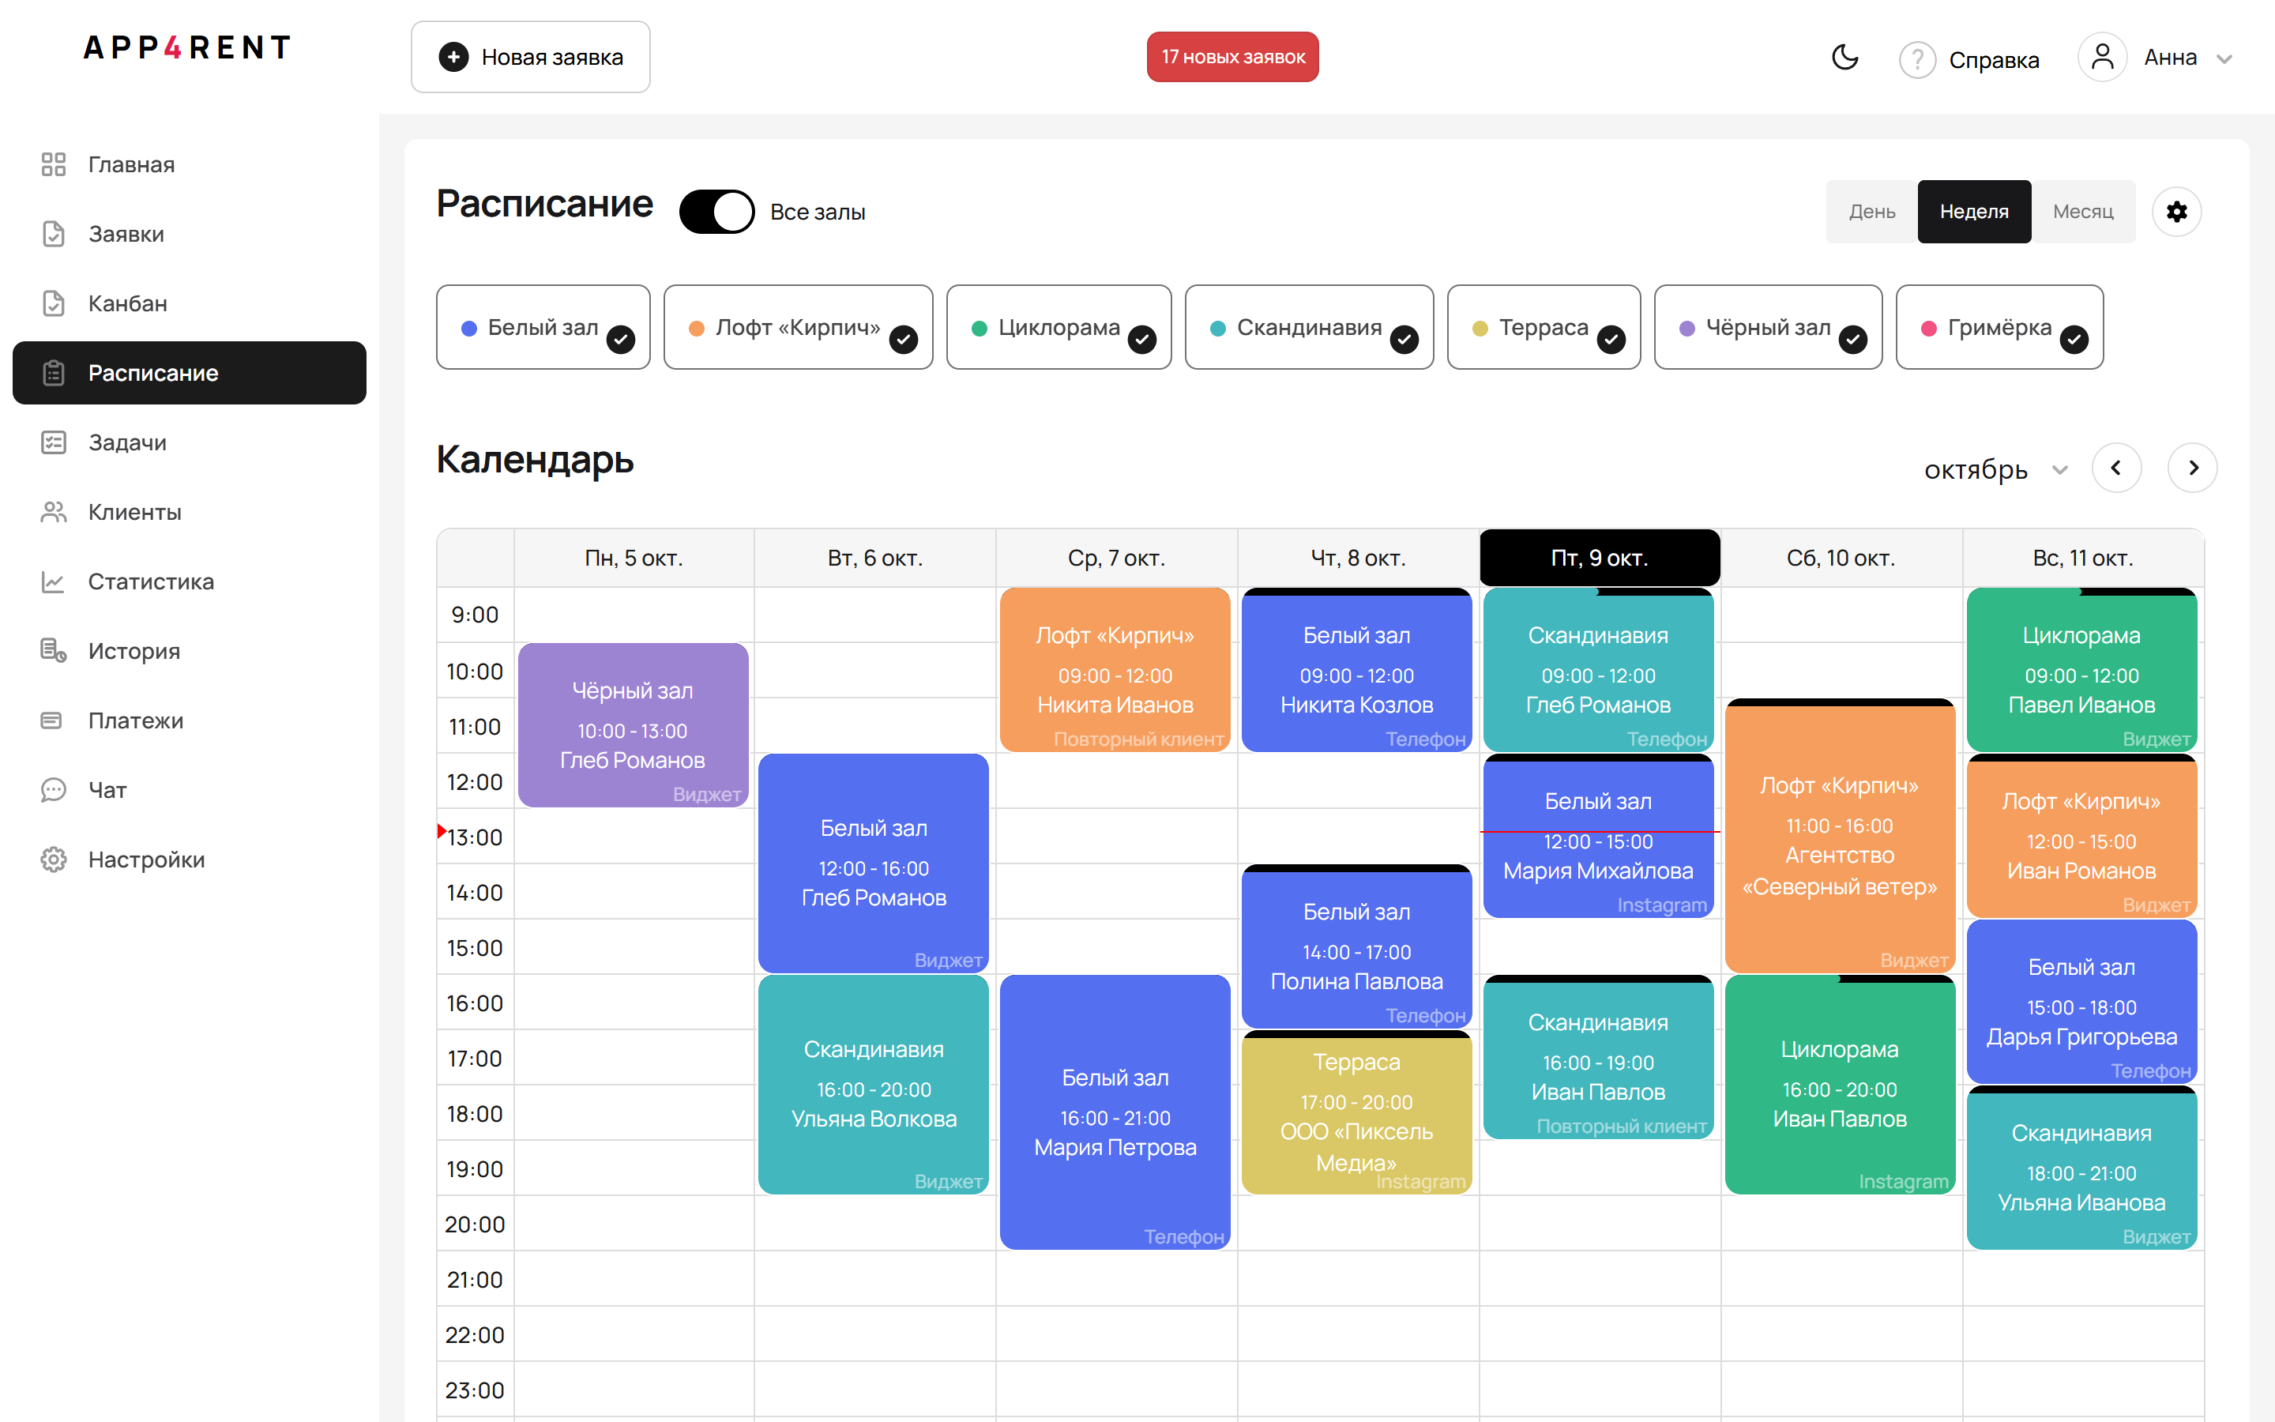Click the Главная dashboard icon
Image resolution: width=2275 pixels, height=1422 pixels.
click(54, 164)
